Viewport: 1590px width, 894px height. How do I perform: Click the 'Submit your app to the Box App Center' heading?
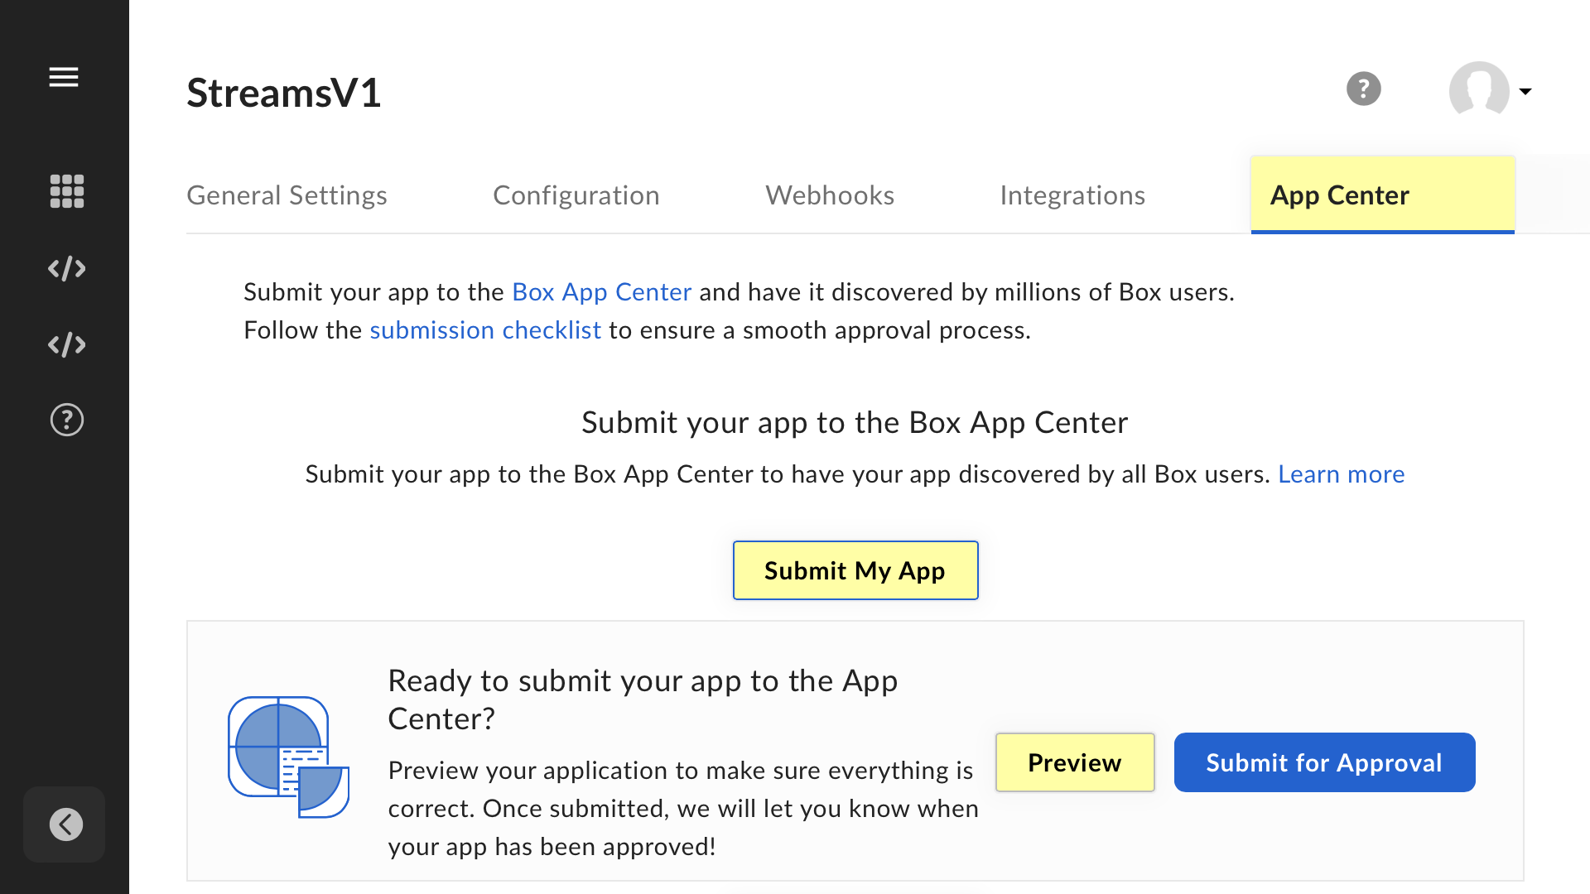[855, 423]
